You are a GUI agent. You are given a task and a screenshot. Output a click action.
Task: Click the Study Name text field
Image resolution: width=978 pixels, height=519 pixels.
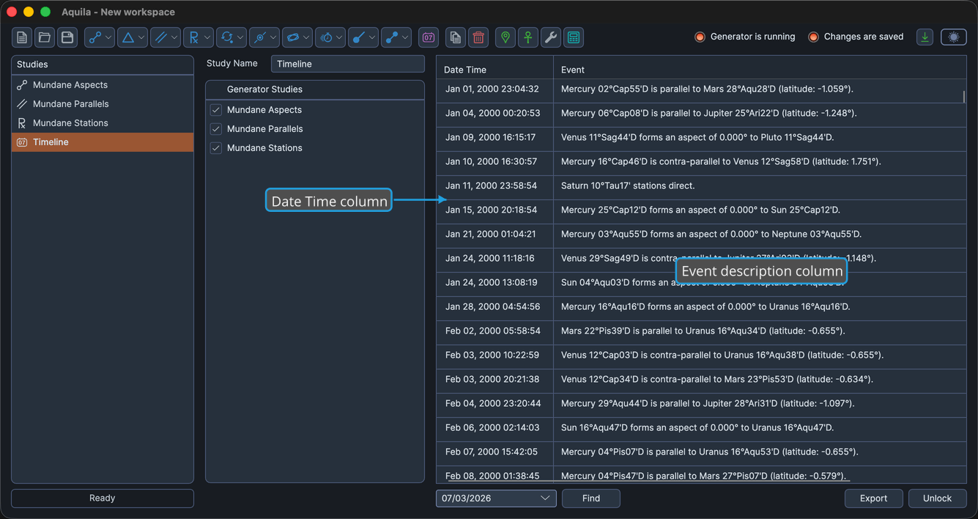[x=348, y=64]
